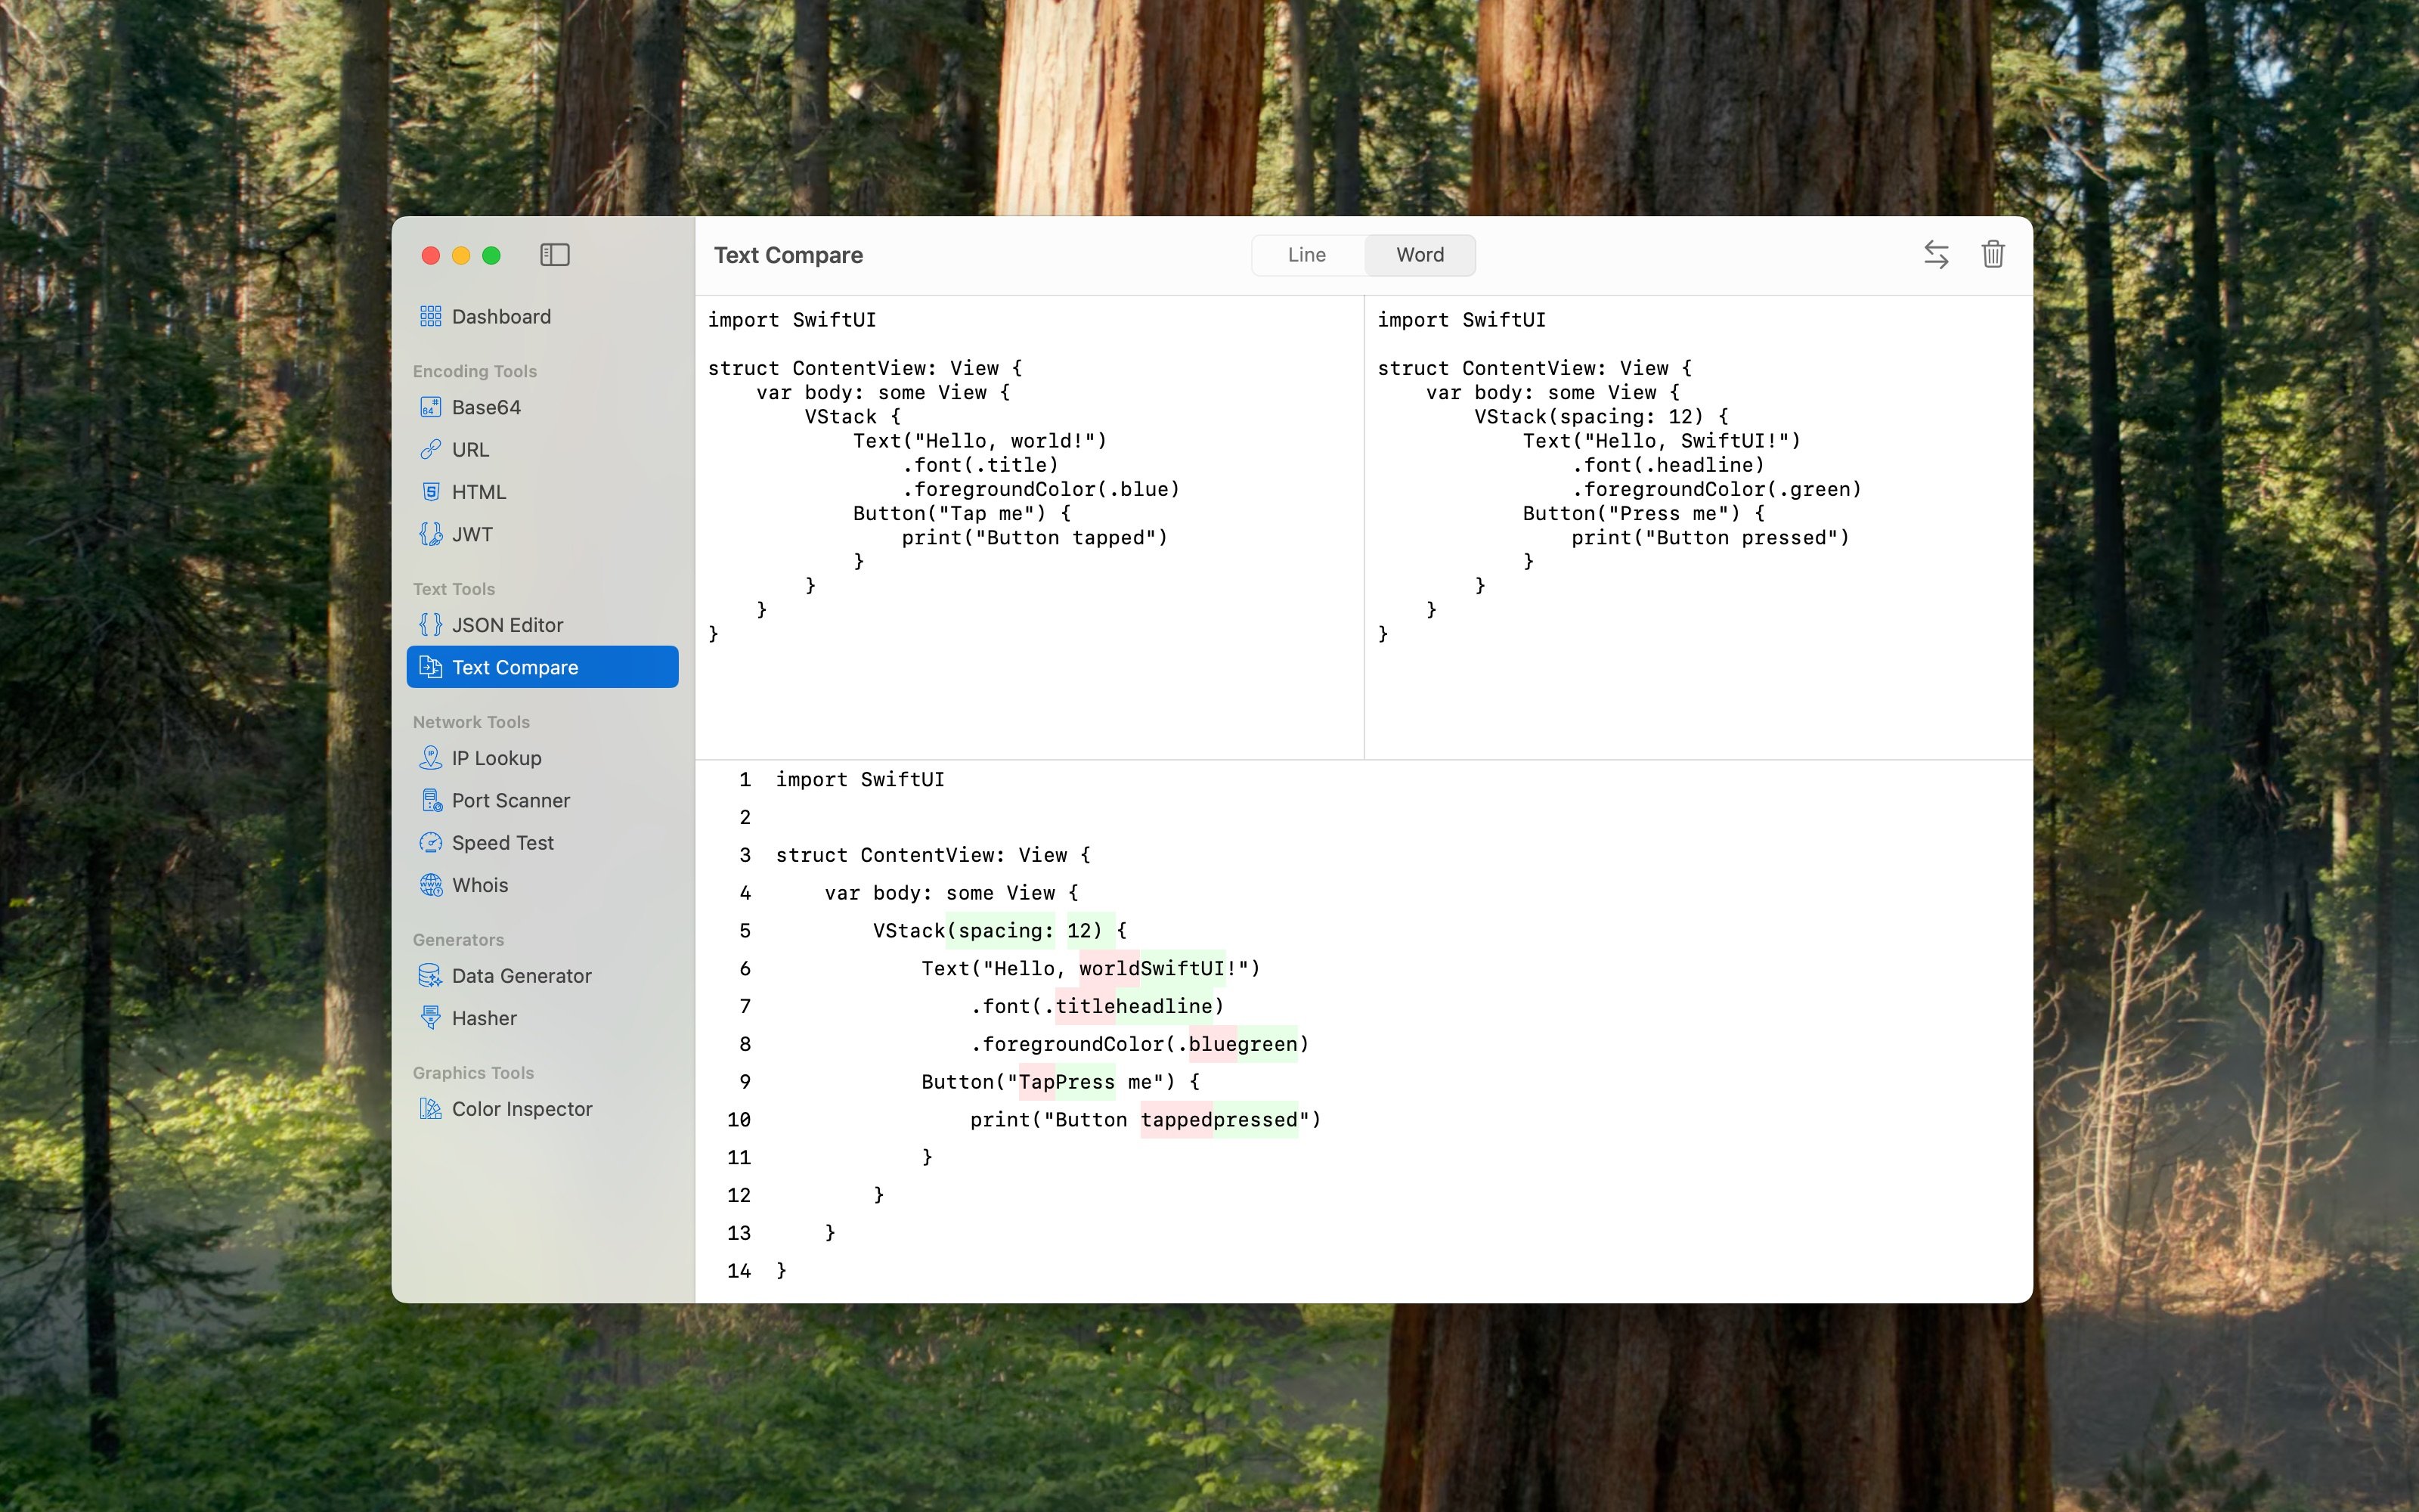Go to JSON Editor
The width and height of the screenshot is (2419, 1512).
click(506, 625)
